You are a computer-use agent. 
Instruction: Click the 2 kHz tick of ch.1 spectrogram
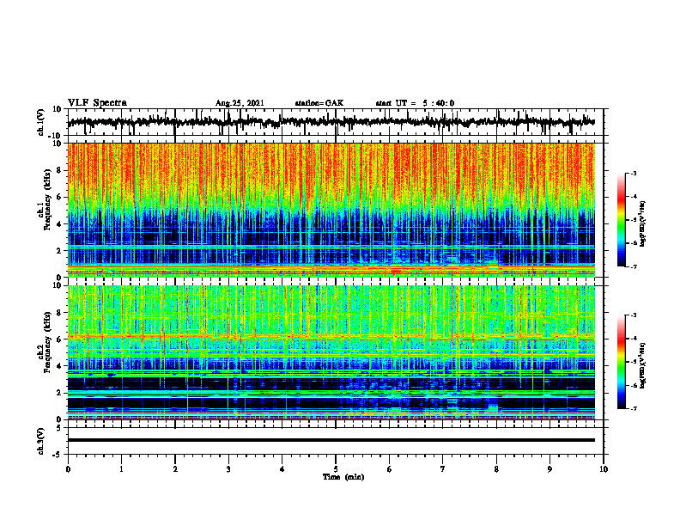(x=60, y=251)
